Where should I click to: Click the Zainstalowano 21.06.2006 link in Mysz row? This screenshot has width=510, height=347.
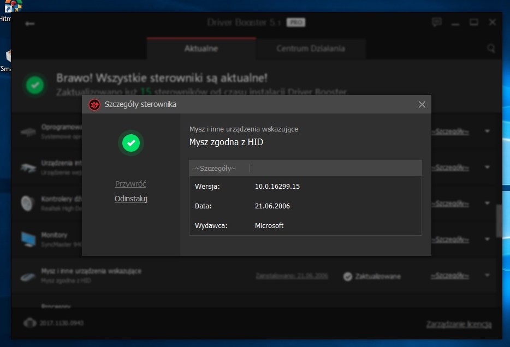pyautogui.click(x=292, y=276)
